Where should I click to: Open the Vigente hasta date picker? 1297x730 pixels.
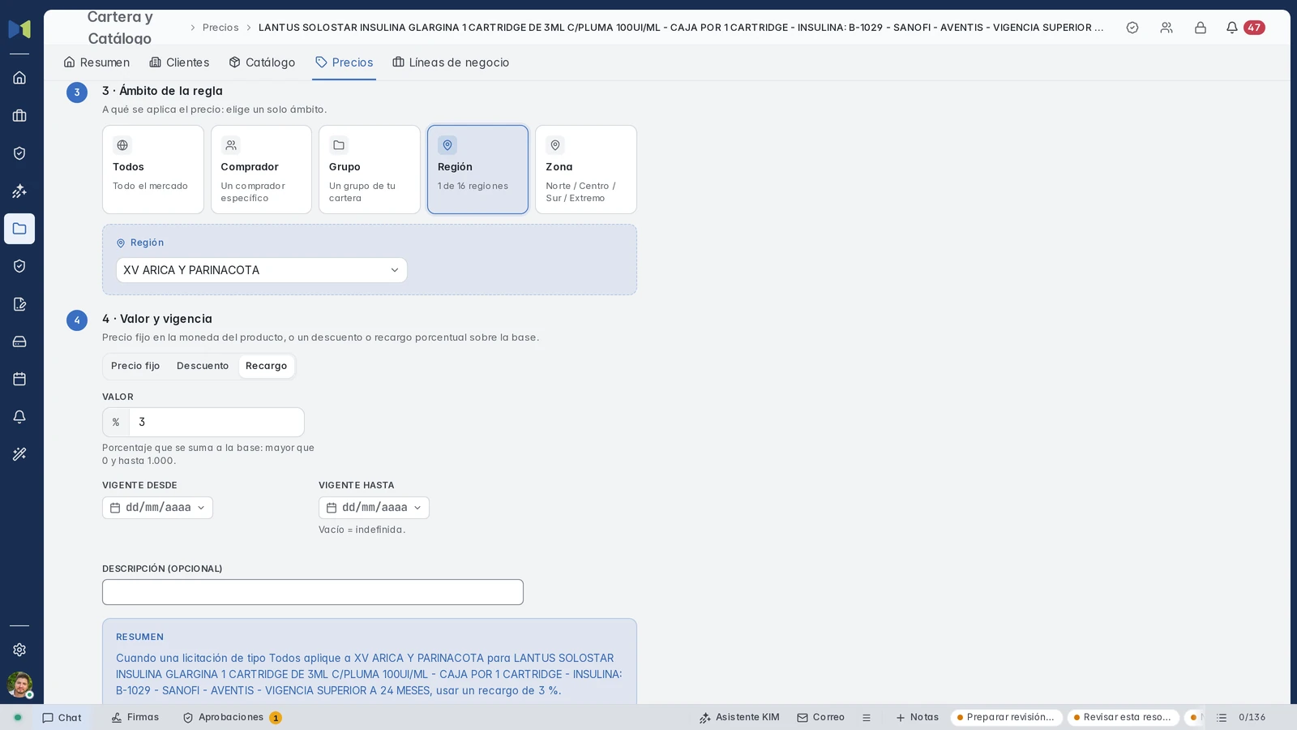click(374, 508)
